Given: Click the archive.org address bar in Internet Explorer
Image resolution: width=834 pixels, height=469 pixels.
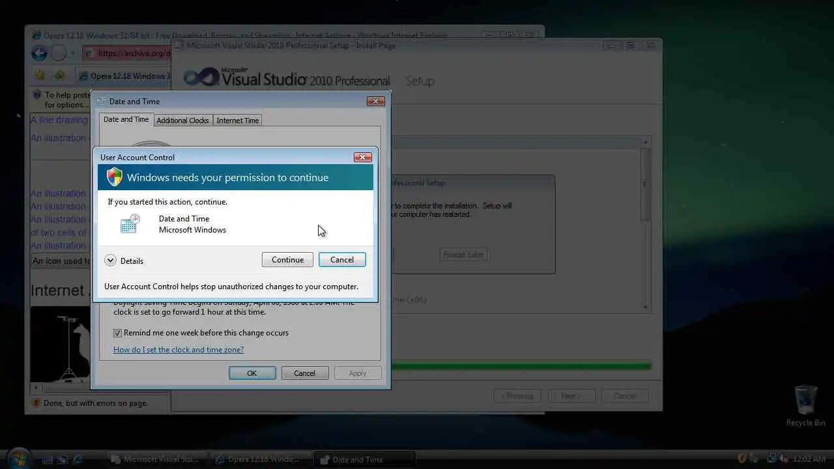Looking at the screenshot, I should coord(127,53).
